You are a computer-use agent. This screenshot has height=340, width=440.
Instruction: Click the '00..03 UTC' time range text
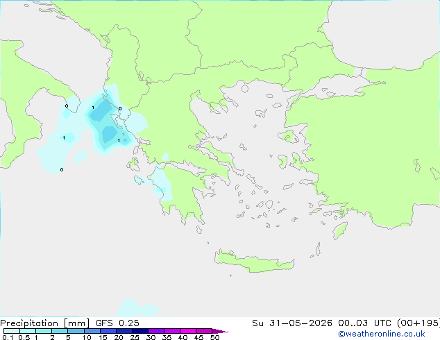[x=364, y=323]
